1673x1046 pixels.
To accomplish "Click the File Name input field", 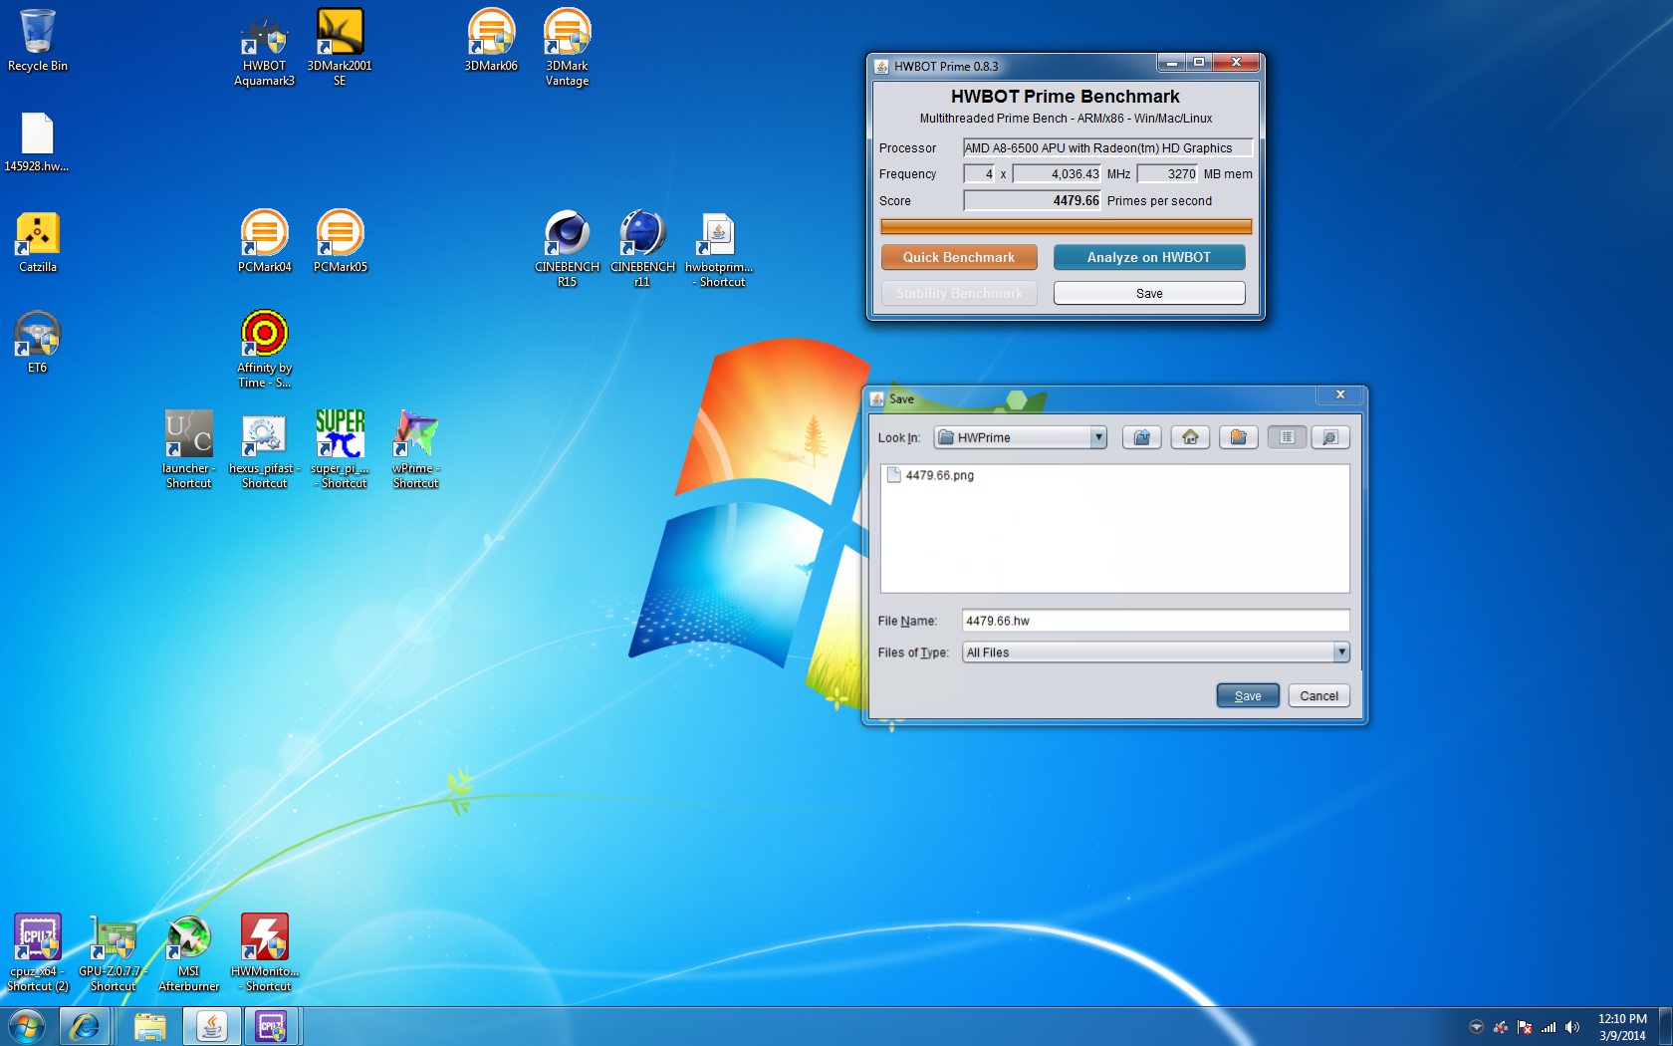I will [x=1156, y=621].
